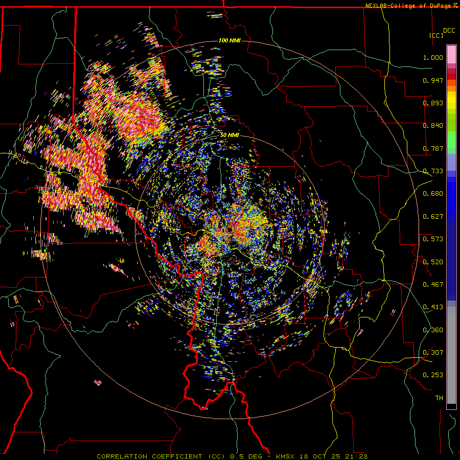Screen dimensions: 460x460
Task: Click the 0.520 legend value
Action: (x=433, y=262)
